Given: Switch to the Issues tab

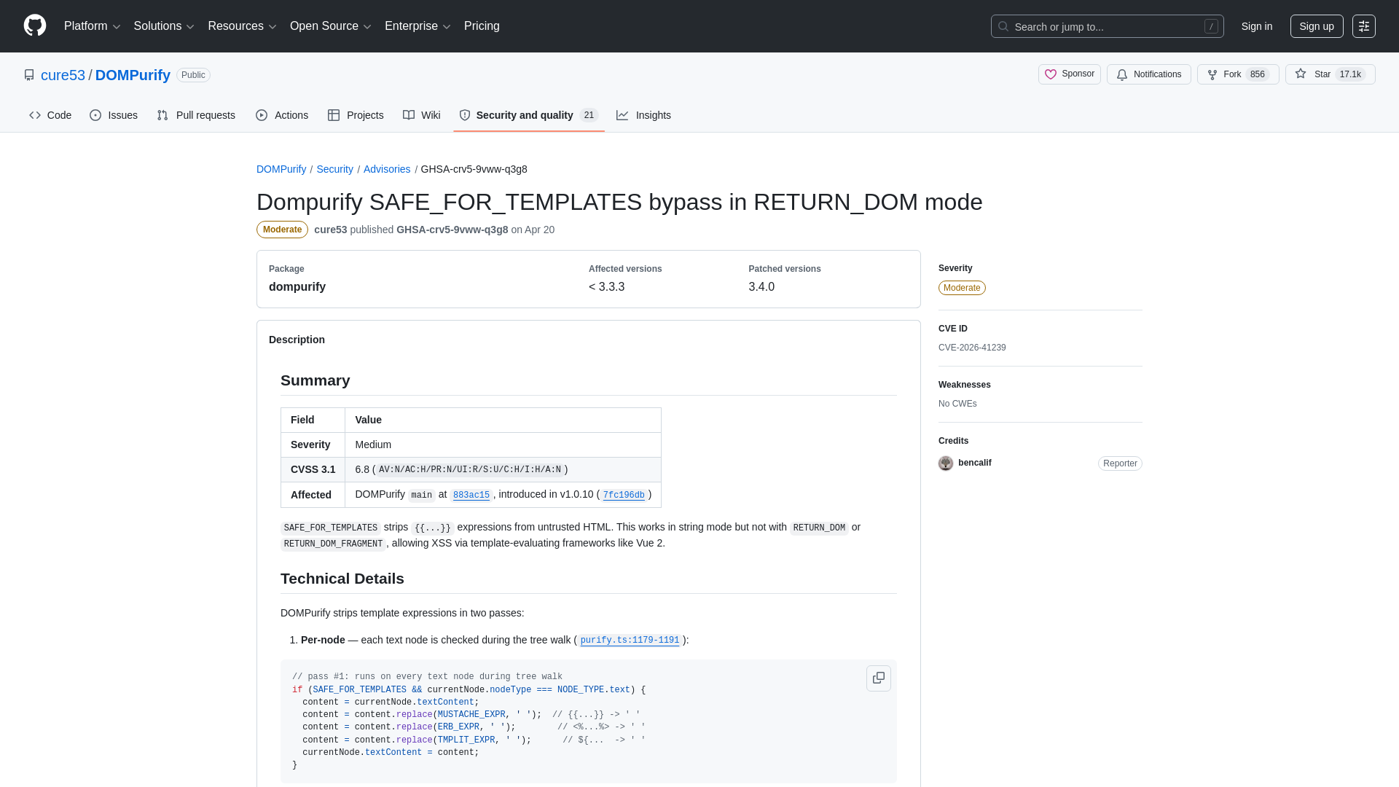Looking at the screenshot, I should pyautogui.click(x=114, y=115).
